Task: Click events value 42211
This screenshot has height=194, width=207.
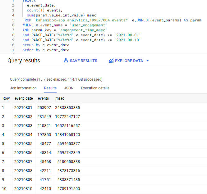Action: [45, 171]
